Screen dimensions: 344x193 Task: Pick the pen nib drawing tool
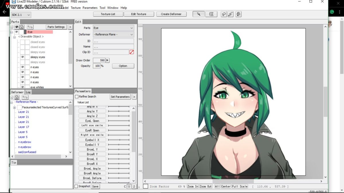click(x=238, y=14)
